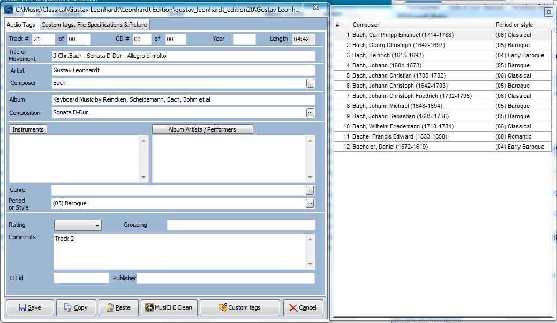This screenshot has width=557, height=323.
Task: Open the Composer browse ellipsis button
Action: (310, 83)
